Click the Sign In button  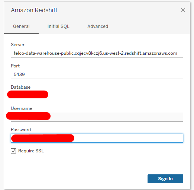[165, 179]
